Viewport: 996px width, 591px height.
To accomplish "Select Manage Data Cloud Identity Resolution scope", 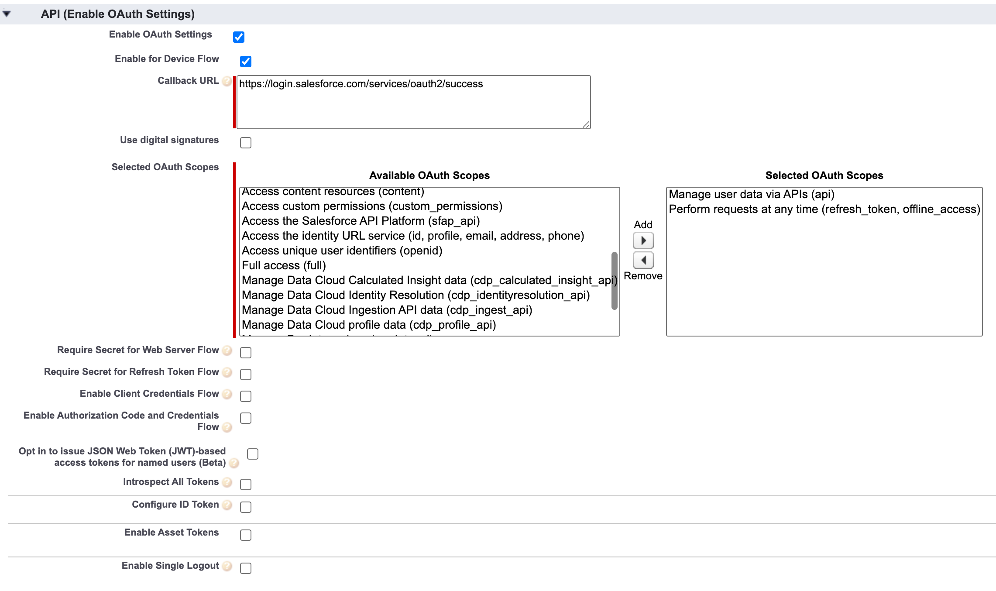I will click(x=416, y=295).
